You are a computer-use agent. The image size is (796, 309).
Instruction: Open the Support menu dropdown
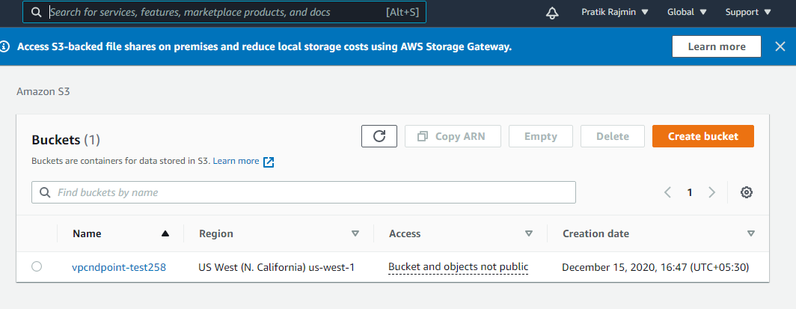pos(748,12)
